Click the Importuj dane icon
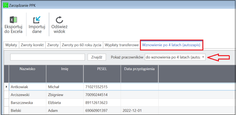Viewport: 236px width, 115px height. (37, 20)
